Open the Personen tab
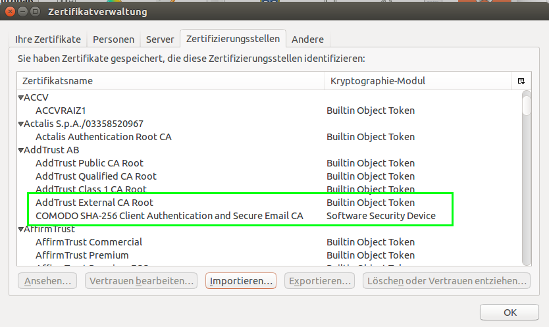This screenshot has width=549, height=327. click(x=113, y=39)
